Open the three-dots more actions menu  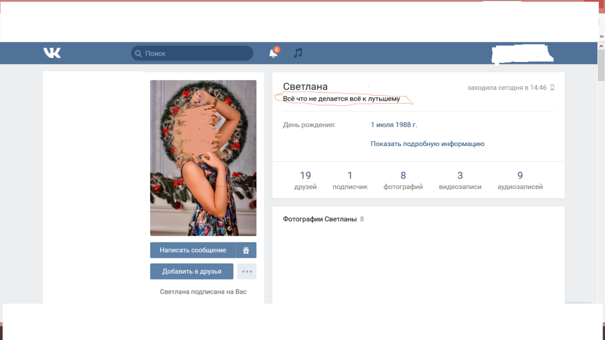coord(247,271)
